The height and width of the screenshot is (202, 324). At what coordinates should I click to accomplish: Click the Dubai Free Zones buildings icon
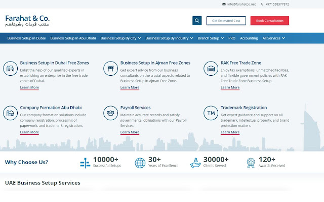coord(10,69)
